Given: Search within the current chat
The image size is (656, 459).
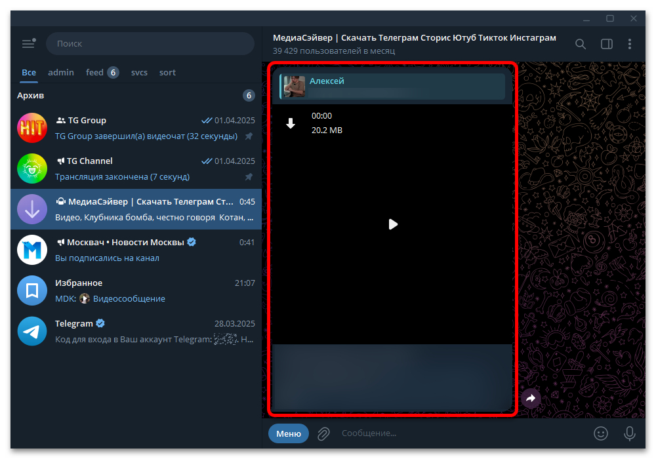Looking at the screenshot, I should 581,44.
